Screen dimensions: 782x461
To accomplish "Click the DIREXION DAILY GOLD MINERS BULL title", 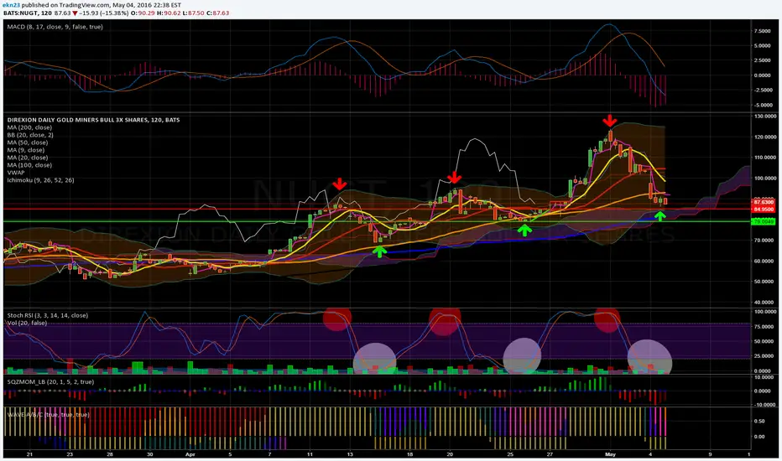I will 93,120.
